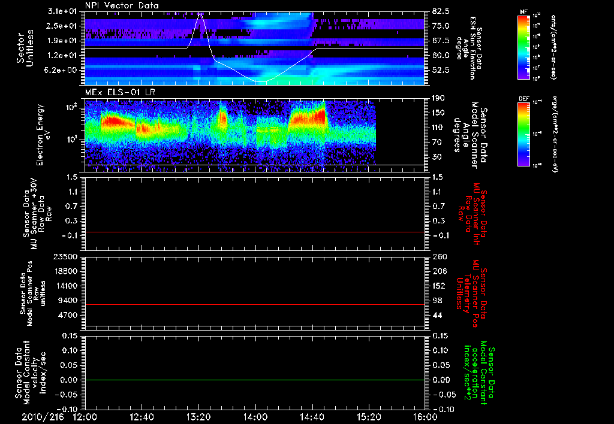Screen dimensions: 614x424
Task: Click the 12:40 time tick label
Action: pyautogui.click(x=142, y=417)
